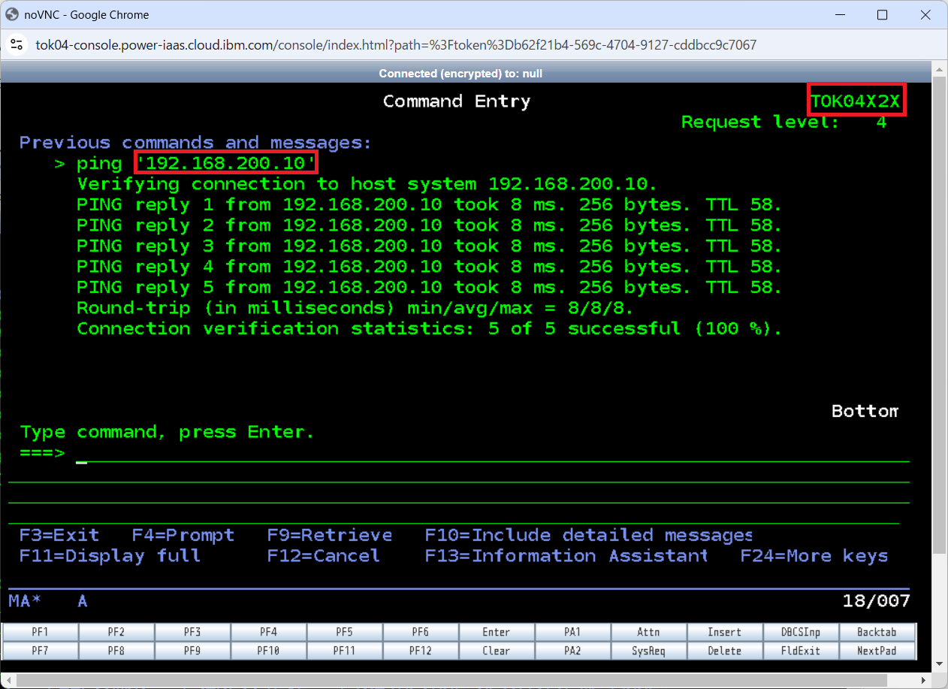Image resolution: width=948 pixels, height=689 pixels.
Task: Click the PF1 function key button
Action: (41, 632)
